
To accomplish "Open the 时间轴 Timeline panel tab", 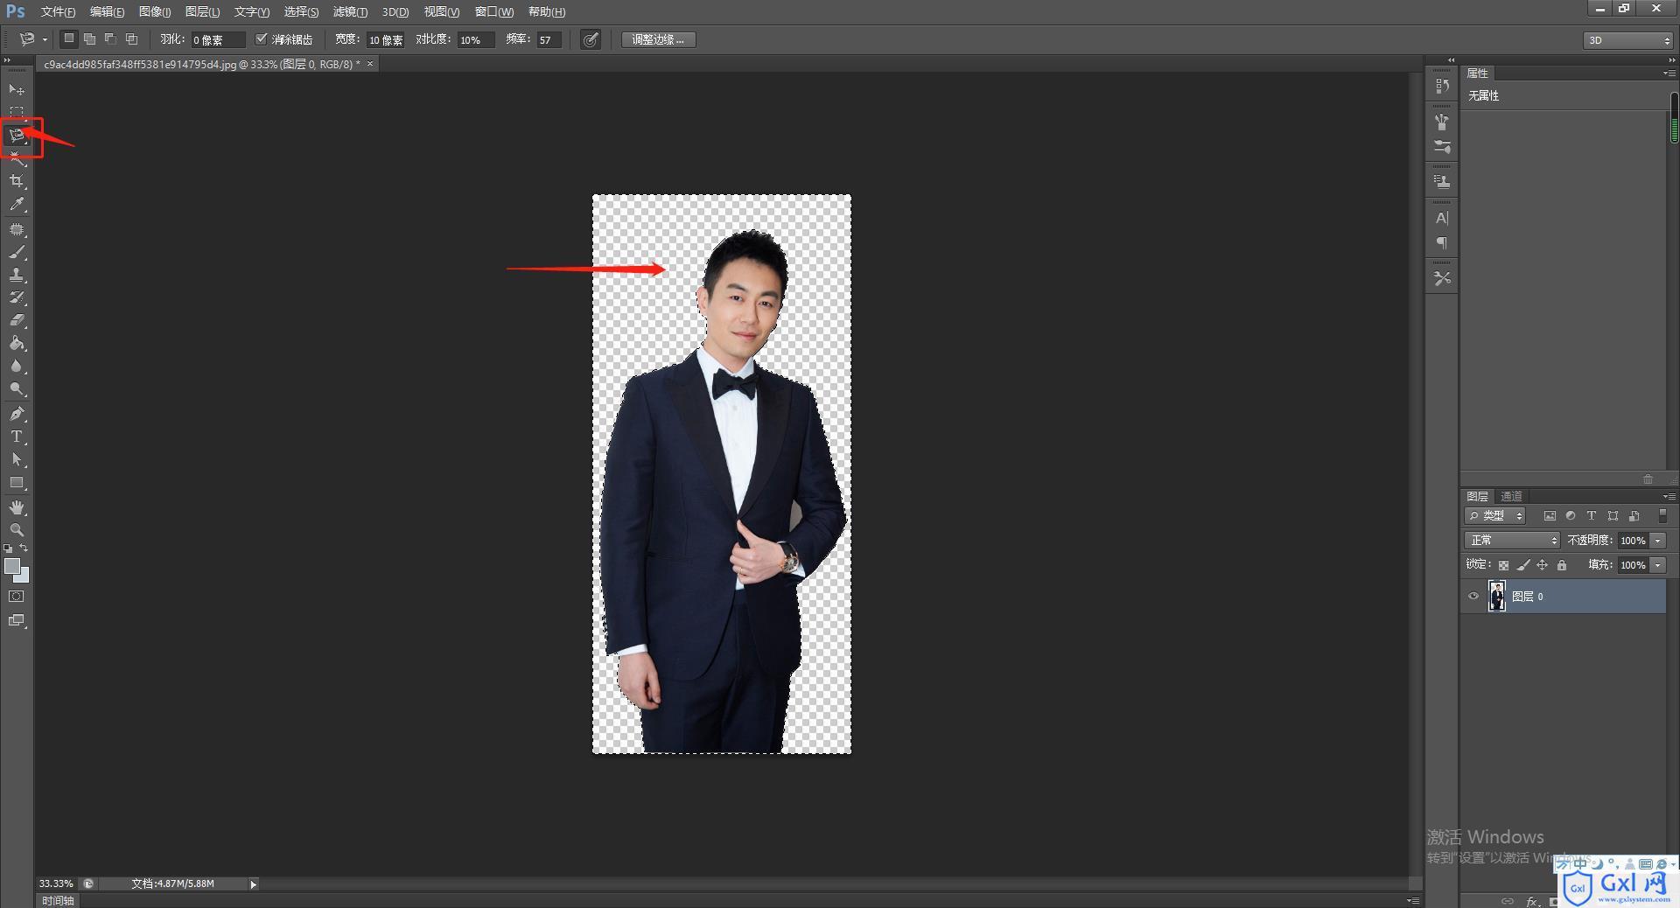I will point(58,900).
